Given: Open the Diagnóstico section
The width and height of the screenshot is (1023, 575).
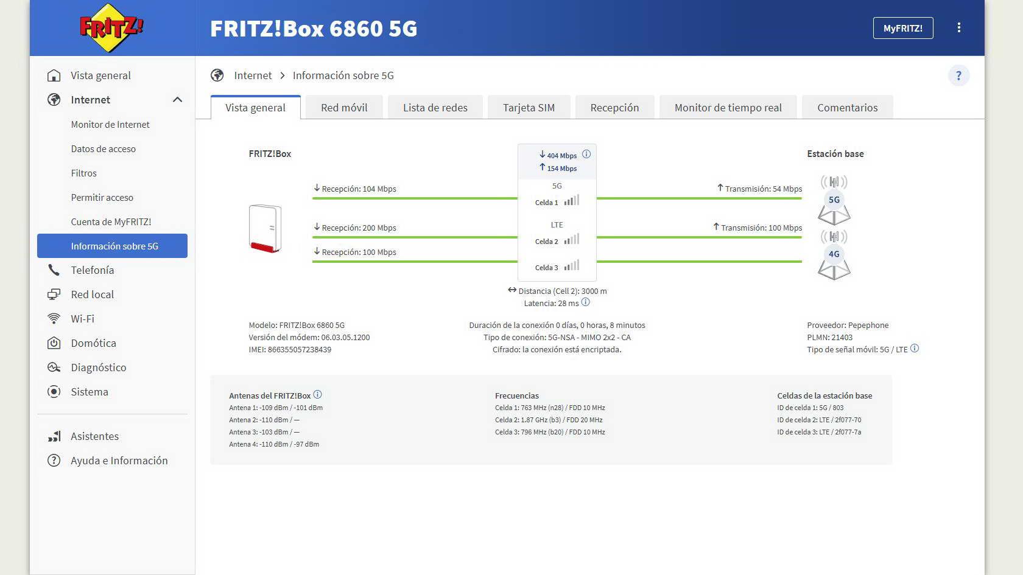Looking at the screenshot, I should click(113, 368).
